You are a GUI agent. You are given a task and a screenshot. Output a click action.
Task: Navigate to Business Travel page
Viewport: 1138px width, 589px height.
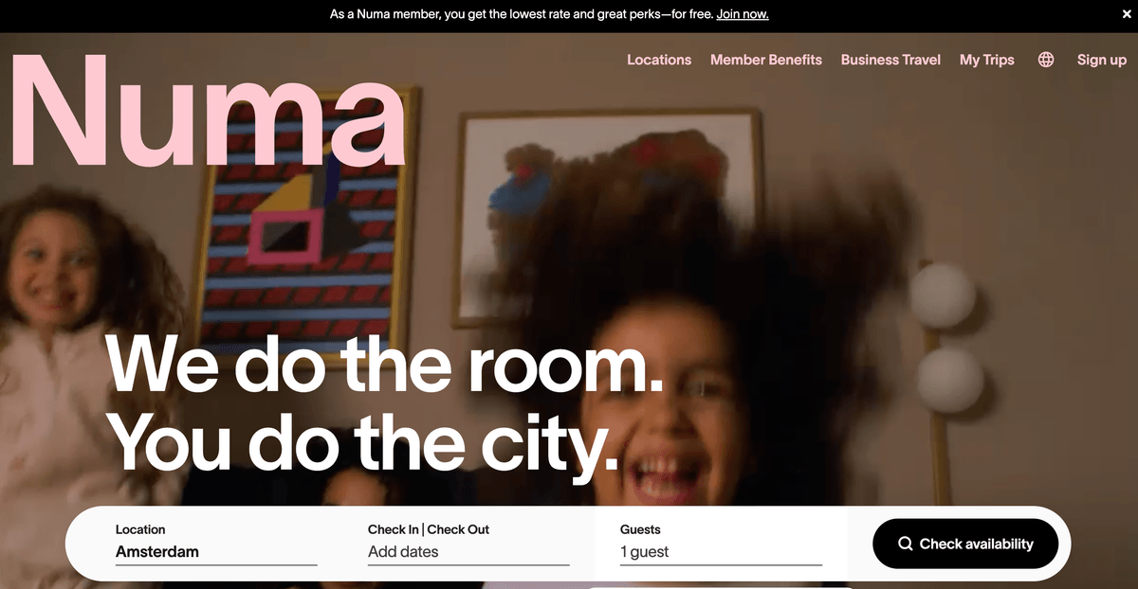coord(890,60)
